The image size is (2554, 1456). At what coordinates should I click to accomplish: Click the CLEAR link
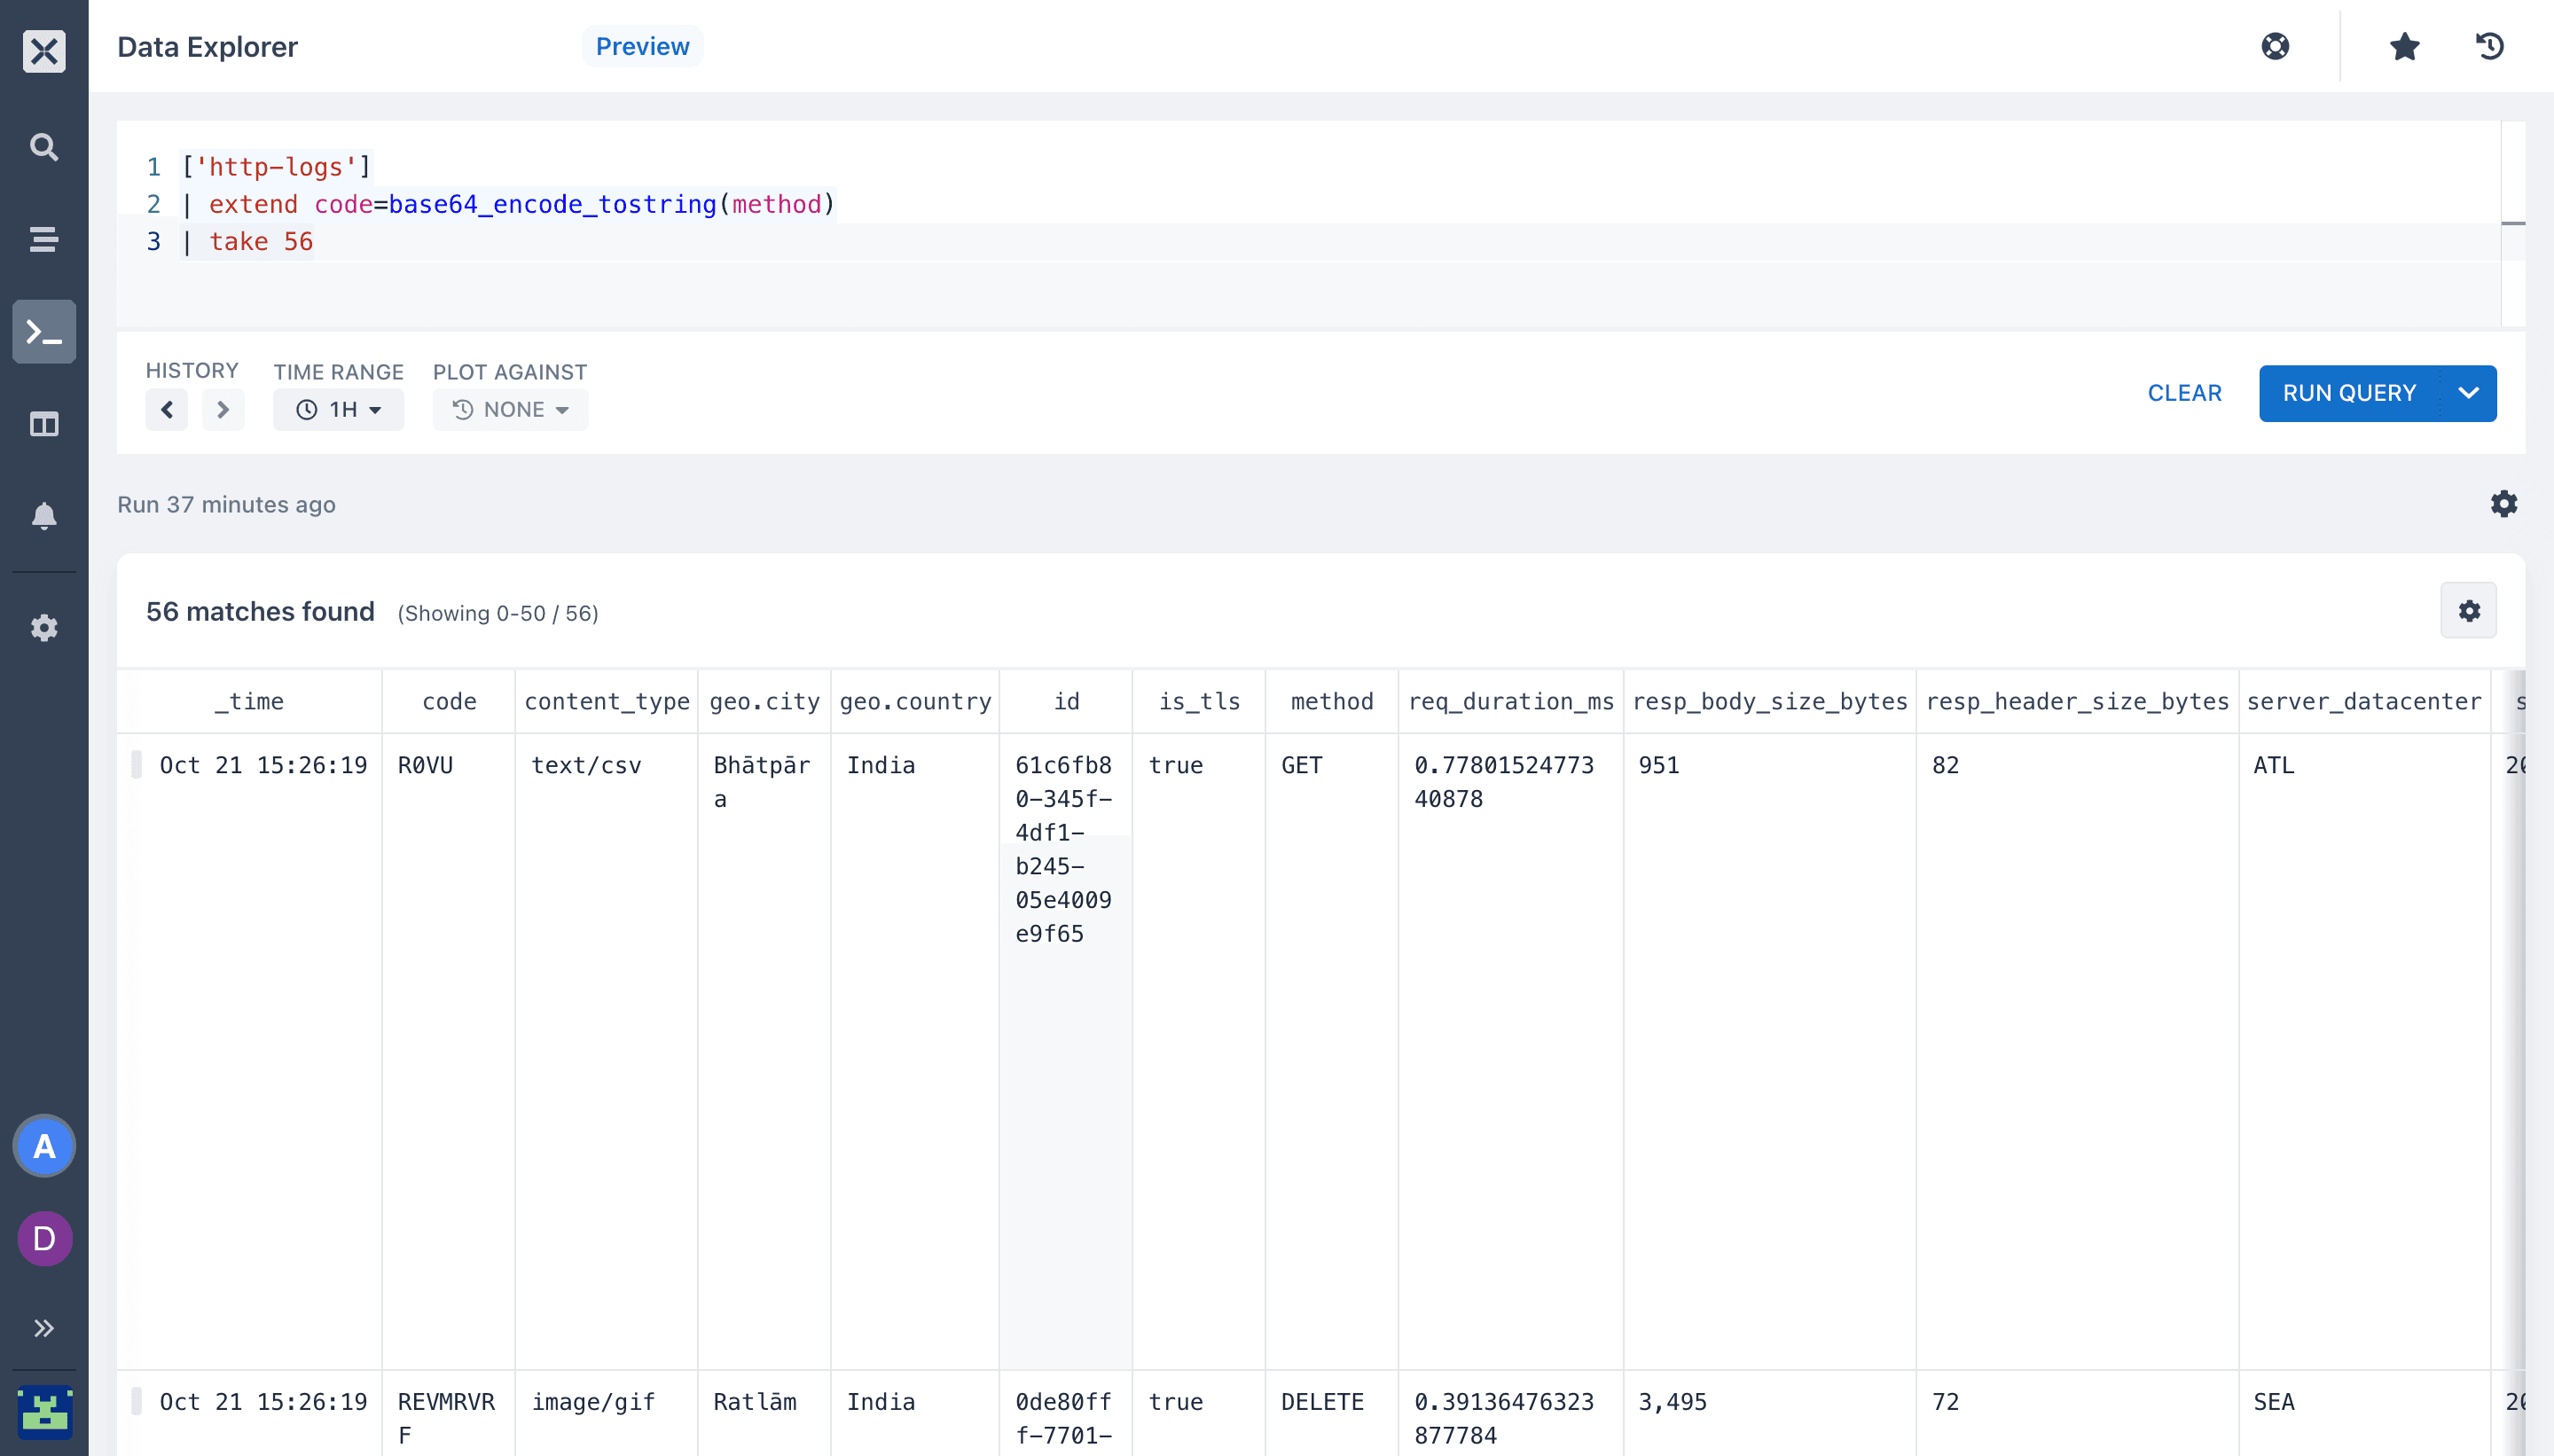[x=2184, y=393]
